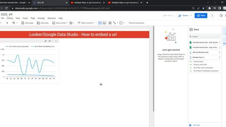
Task: Open the Add a control dropdown
Action: tap(86, 23)
